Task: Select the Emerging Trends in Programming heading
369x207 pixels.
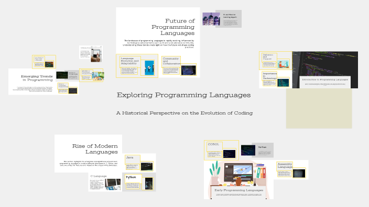Action: click(37, 78)
